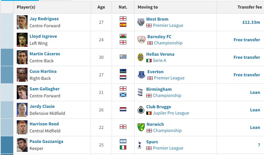Click Sam Gallagher's Loan fee link

[x=255, y=92]
